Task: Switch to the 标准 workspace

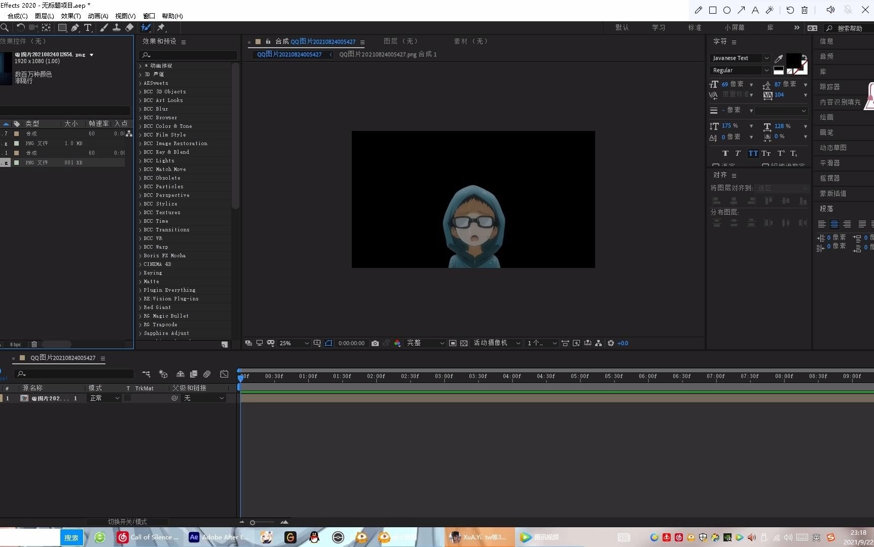Action: point(695,27)
